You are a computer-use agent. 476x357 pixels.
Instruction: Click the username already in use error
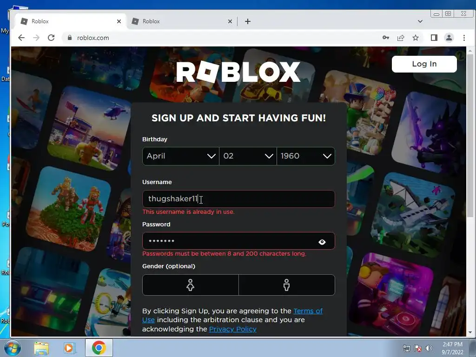point(189,212)
